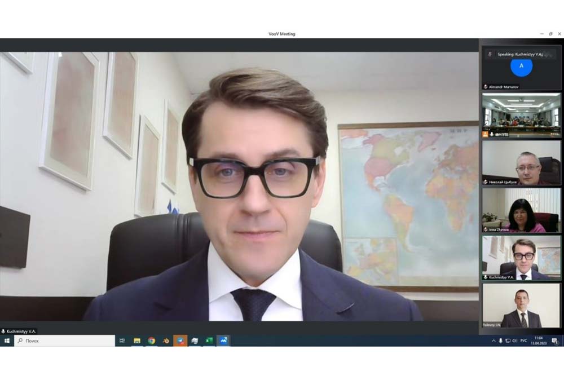Click the blue A avatar circle
564x376 pixels.
(521, 67)
